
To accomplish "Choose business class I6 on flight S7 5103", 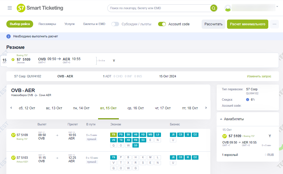I will coord(188,157).
